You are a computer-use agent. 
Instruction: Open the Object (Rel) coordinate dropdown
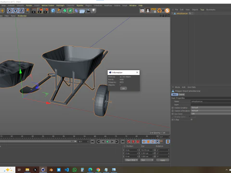point(132,160)
